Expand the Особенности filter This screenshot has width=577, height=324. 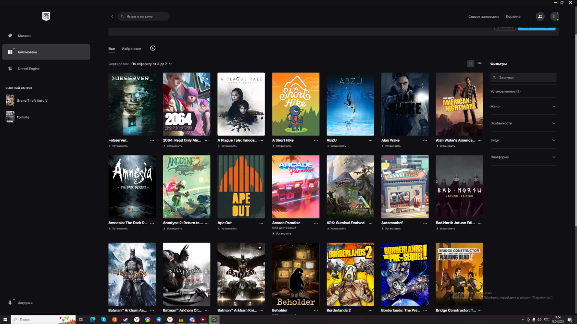point(523,123)
